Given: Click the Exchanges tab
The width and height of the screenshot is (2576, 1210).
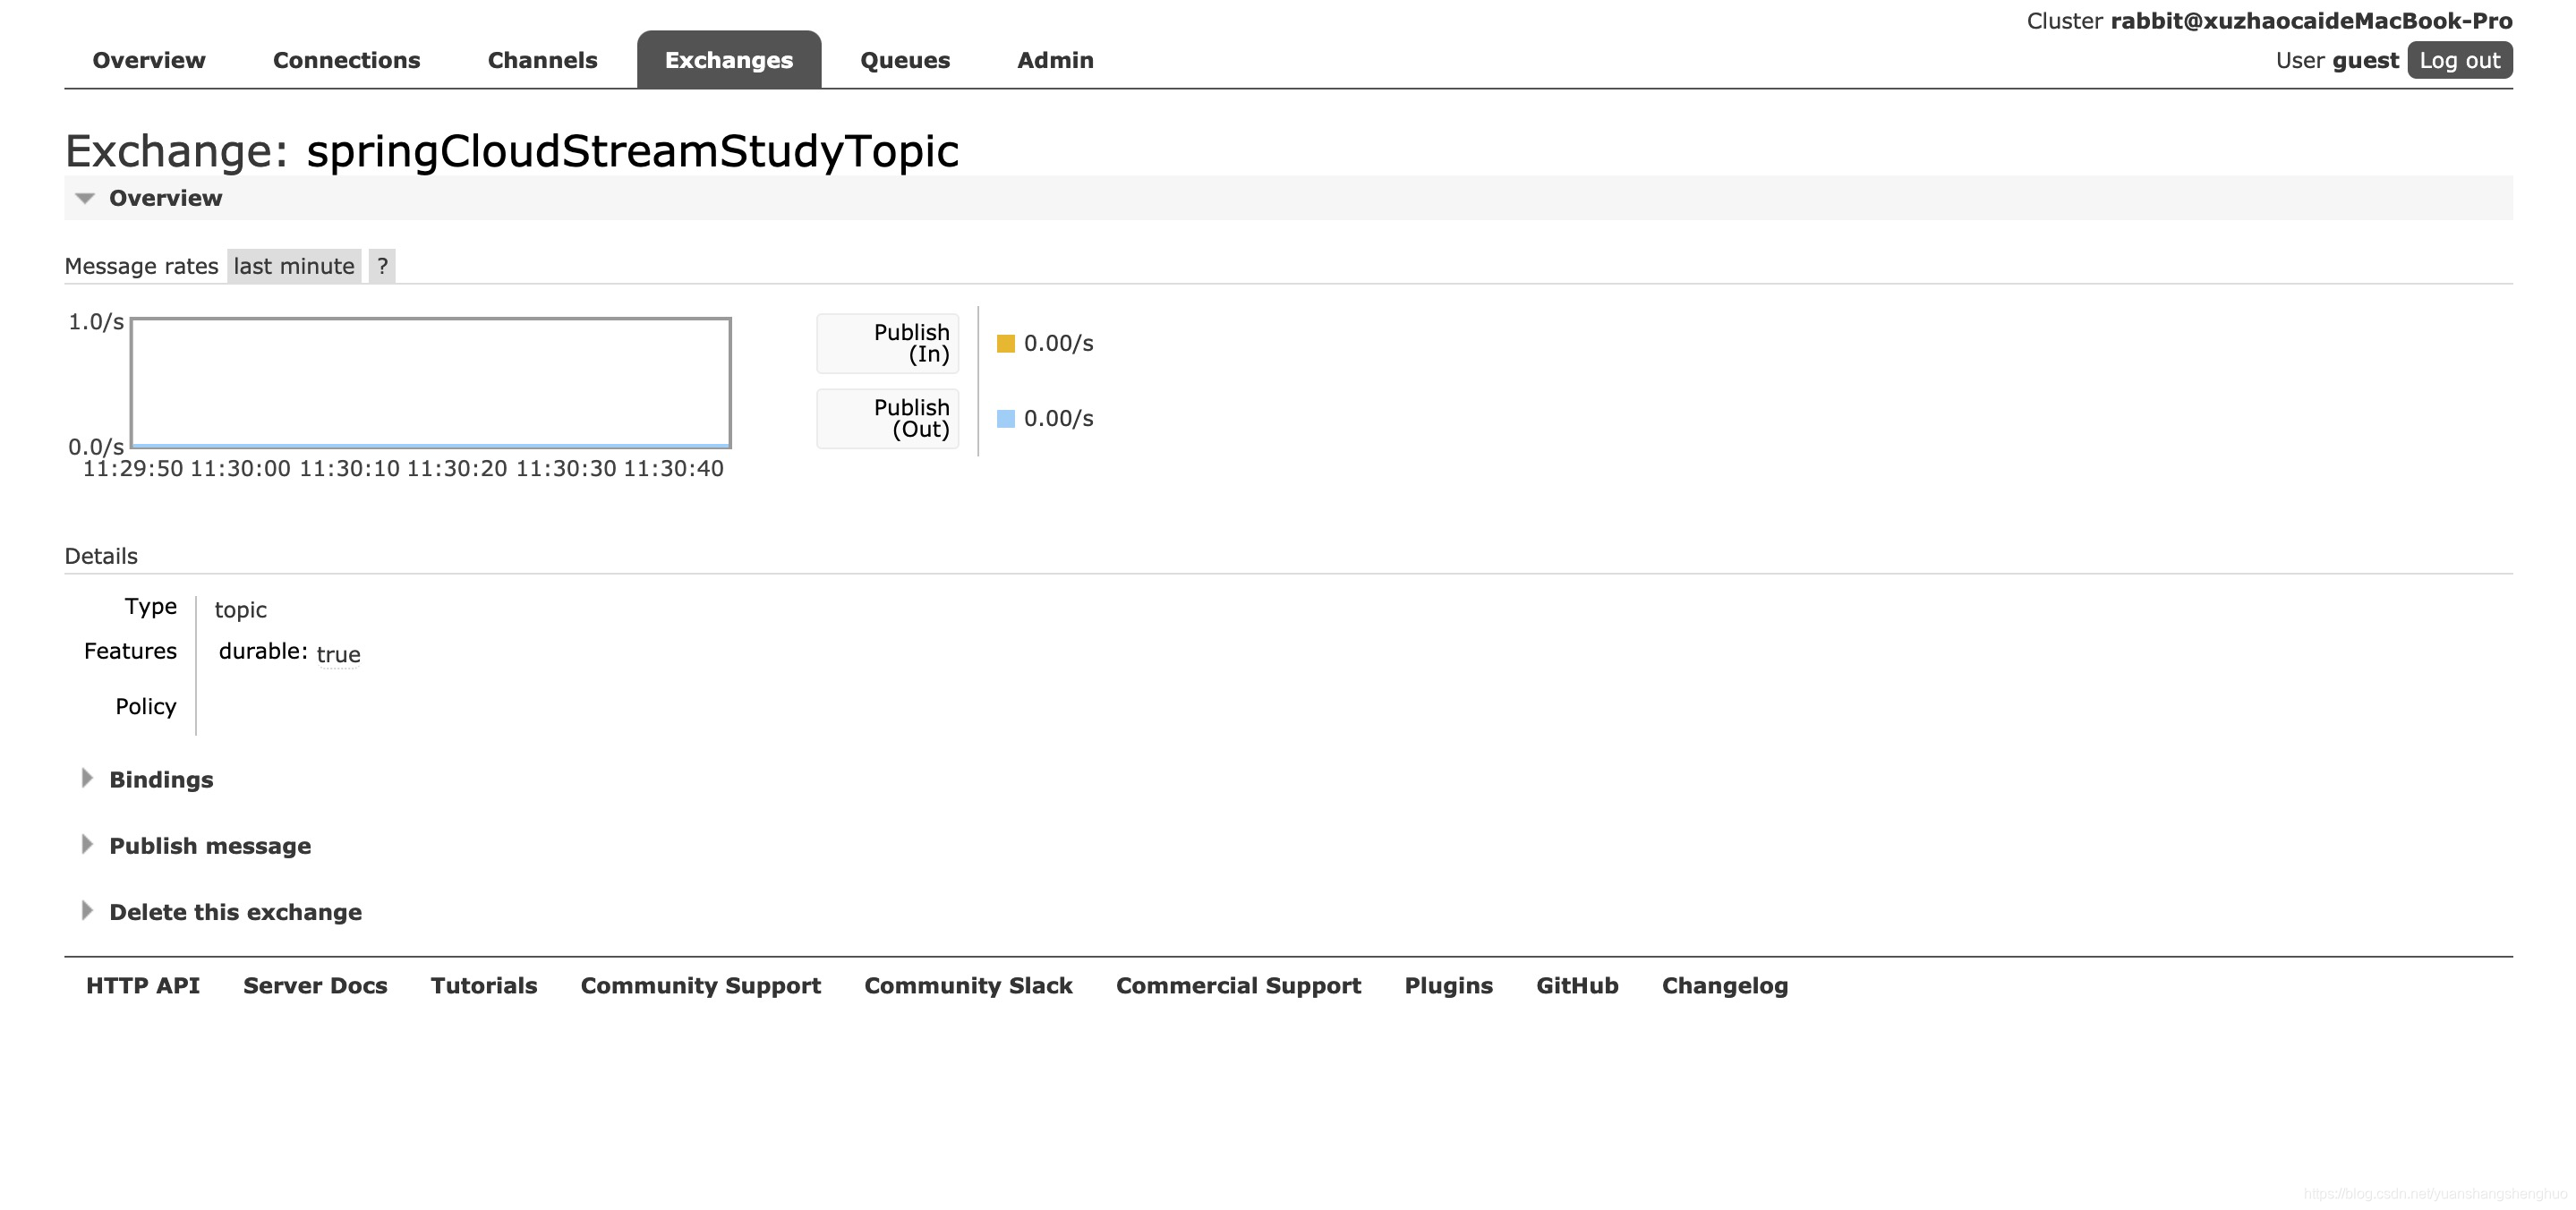Looking at the screenshot, I should click(x=729, y=59).
